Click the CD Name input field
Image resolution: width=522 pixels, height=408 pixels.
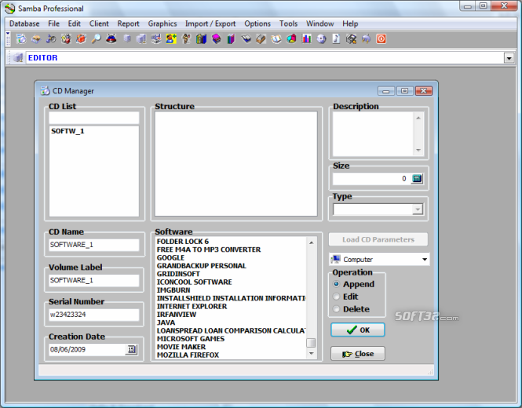pyautogui.click(x=94, y=245)
